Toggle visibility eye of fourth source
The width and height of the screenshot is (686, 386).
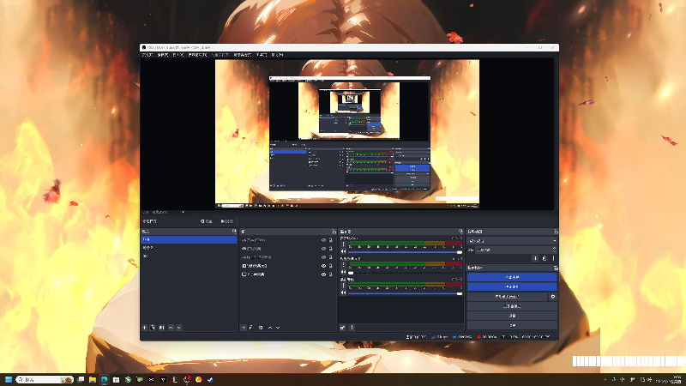[324, 266]
